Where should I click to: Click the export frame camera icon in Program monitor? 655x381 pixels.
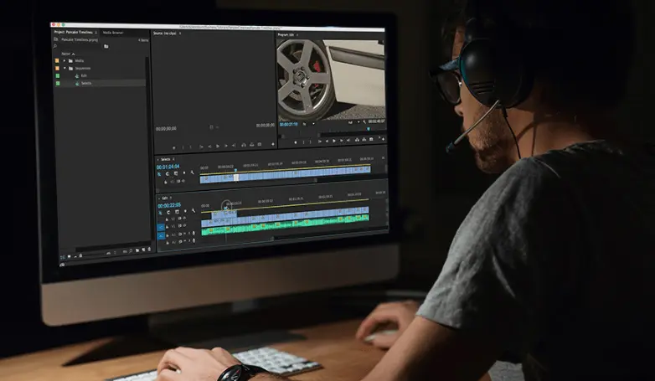coord(371,140)
